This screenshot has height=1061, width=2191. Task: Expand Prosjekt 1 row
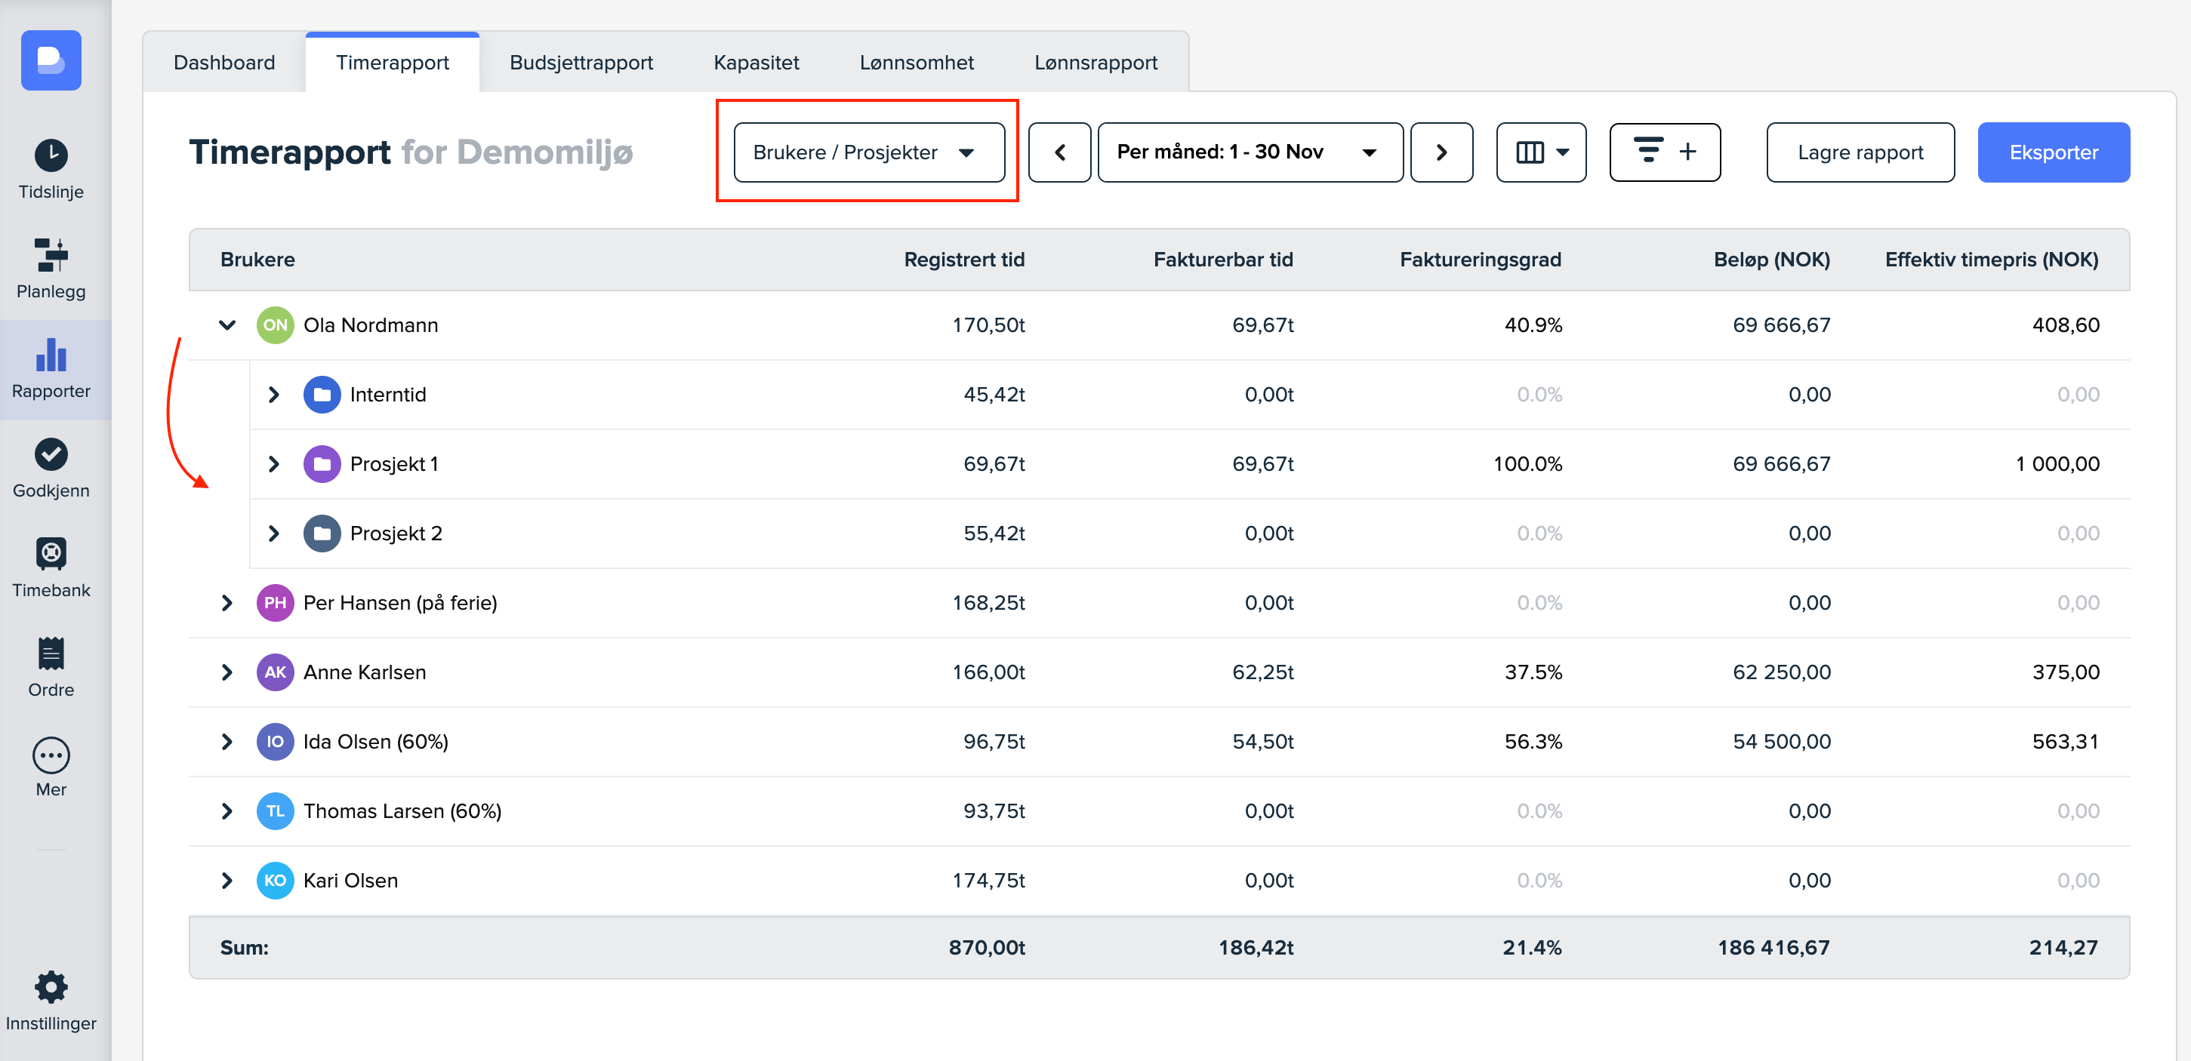coord(274,464)
